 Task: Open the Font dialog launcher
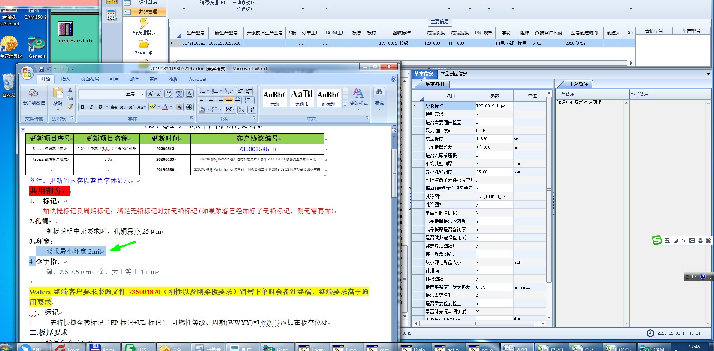(x=192, y=118)
